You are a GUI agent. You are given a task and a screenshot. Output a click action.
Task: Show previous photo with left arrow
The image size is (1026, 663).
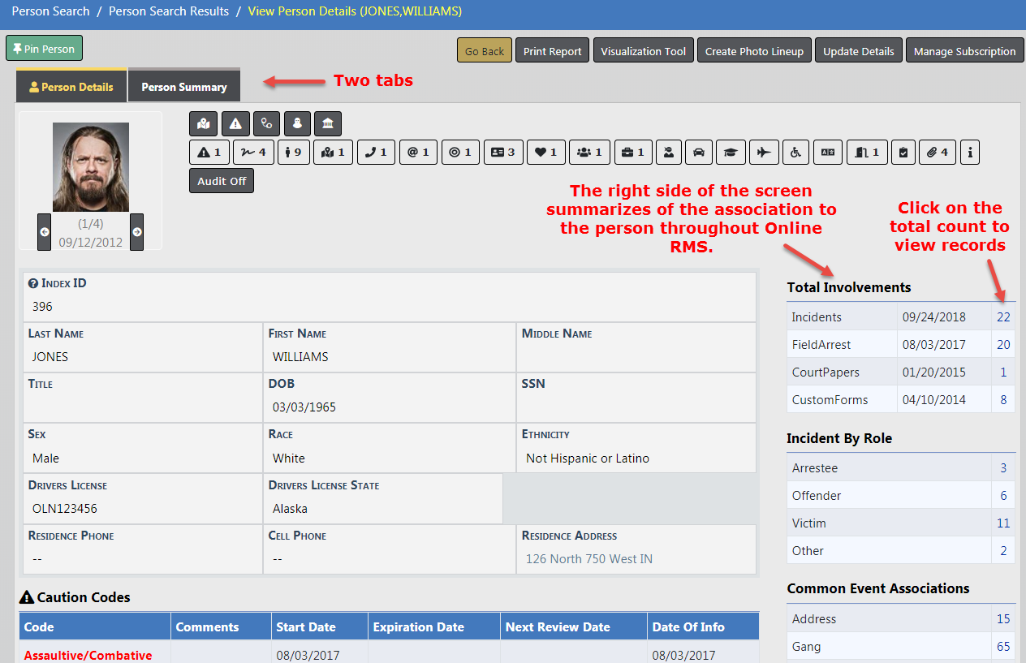pyautogui.click(x=45, y=232)
